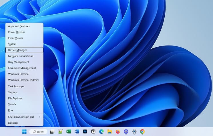The width and height of the screenshot is (213, 136).
Task: Open Computer Management
Action: coord(25,68)
